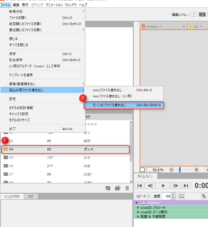This screenshot has height=227, width=208.
Task: Click the face icon beside speed field
Action: pos(181,196)
